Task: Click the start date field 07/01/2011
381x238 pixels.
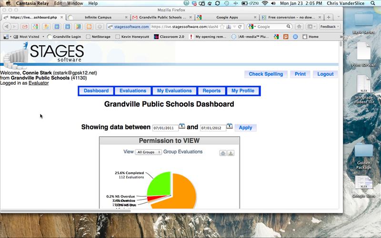Action: click(x=165, y=128)
